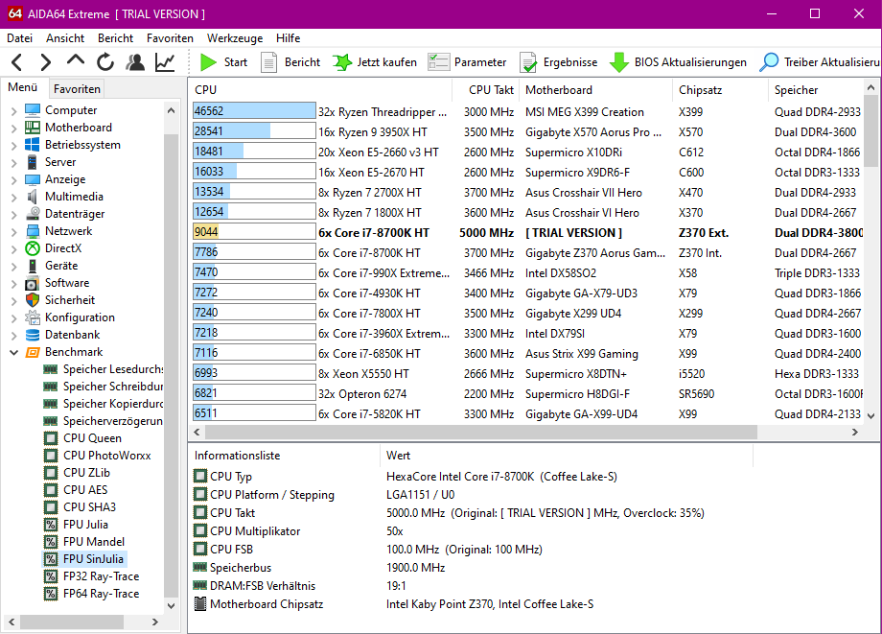Select Computer icon in menu tree
Viewport: 882px width, 634px height.
click(x=33, y=110)
